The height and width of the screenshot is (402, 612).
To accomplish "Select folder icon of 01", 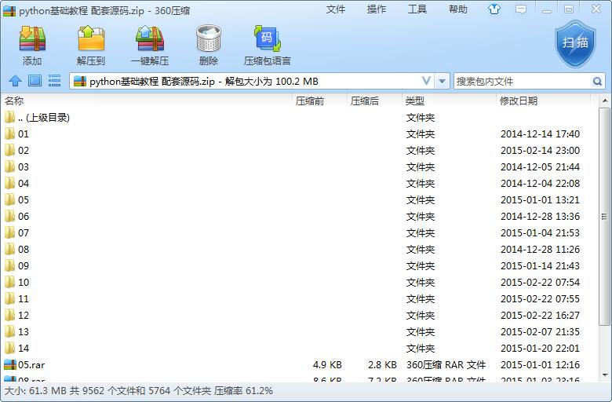I will (x=9, y=133).
